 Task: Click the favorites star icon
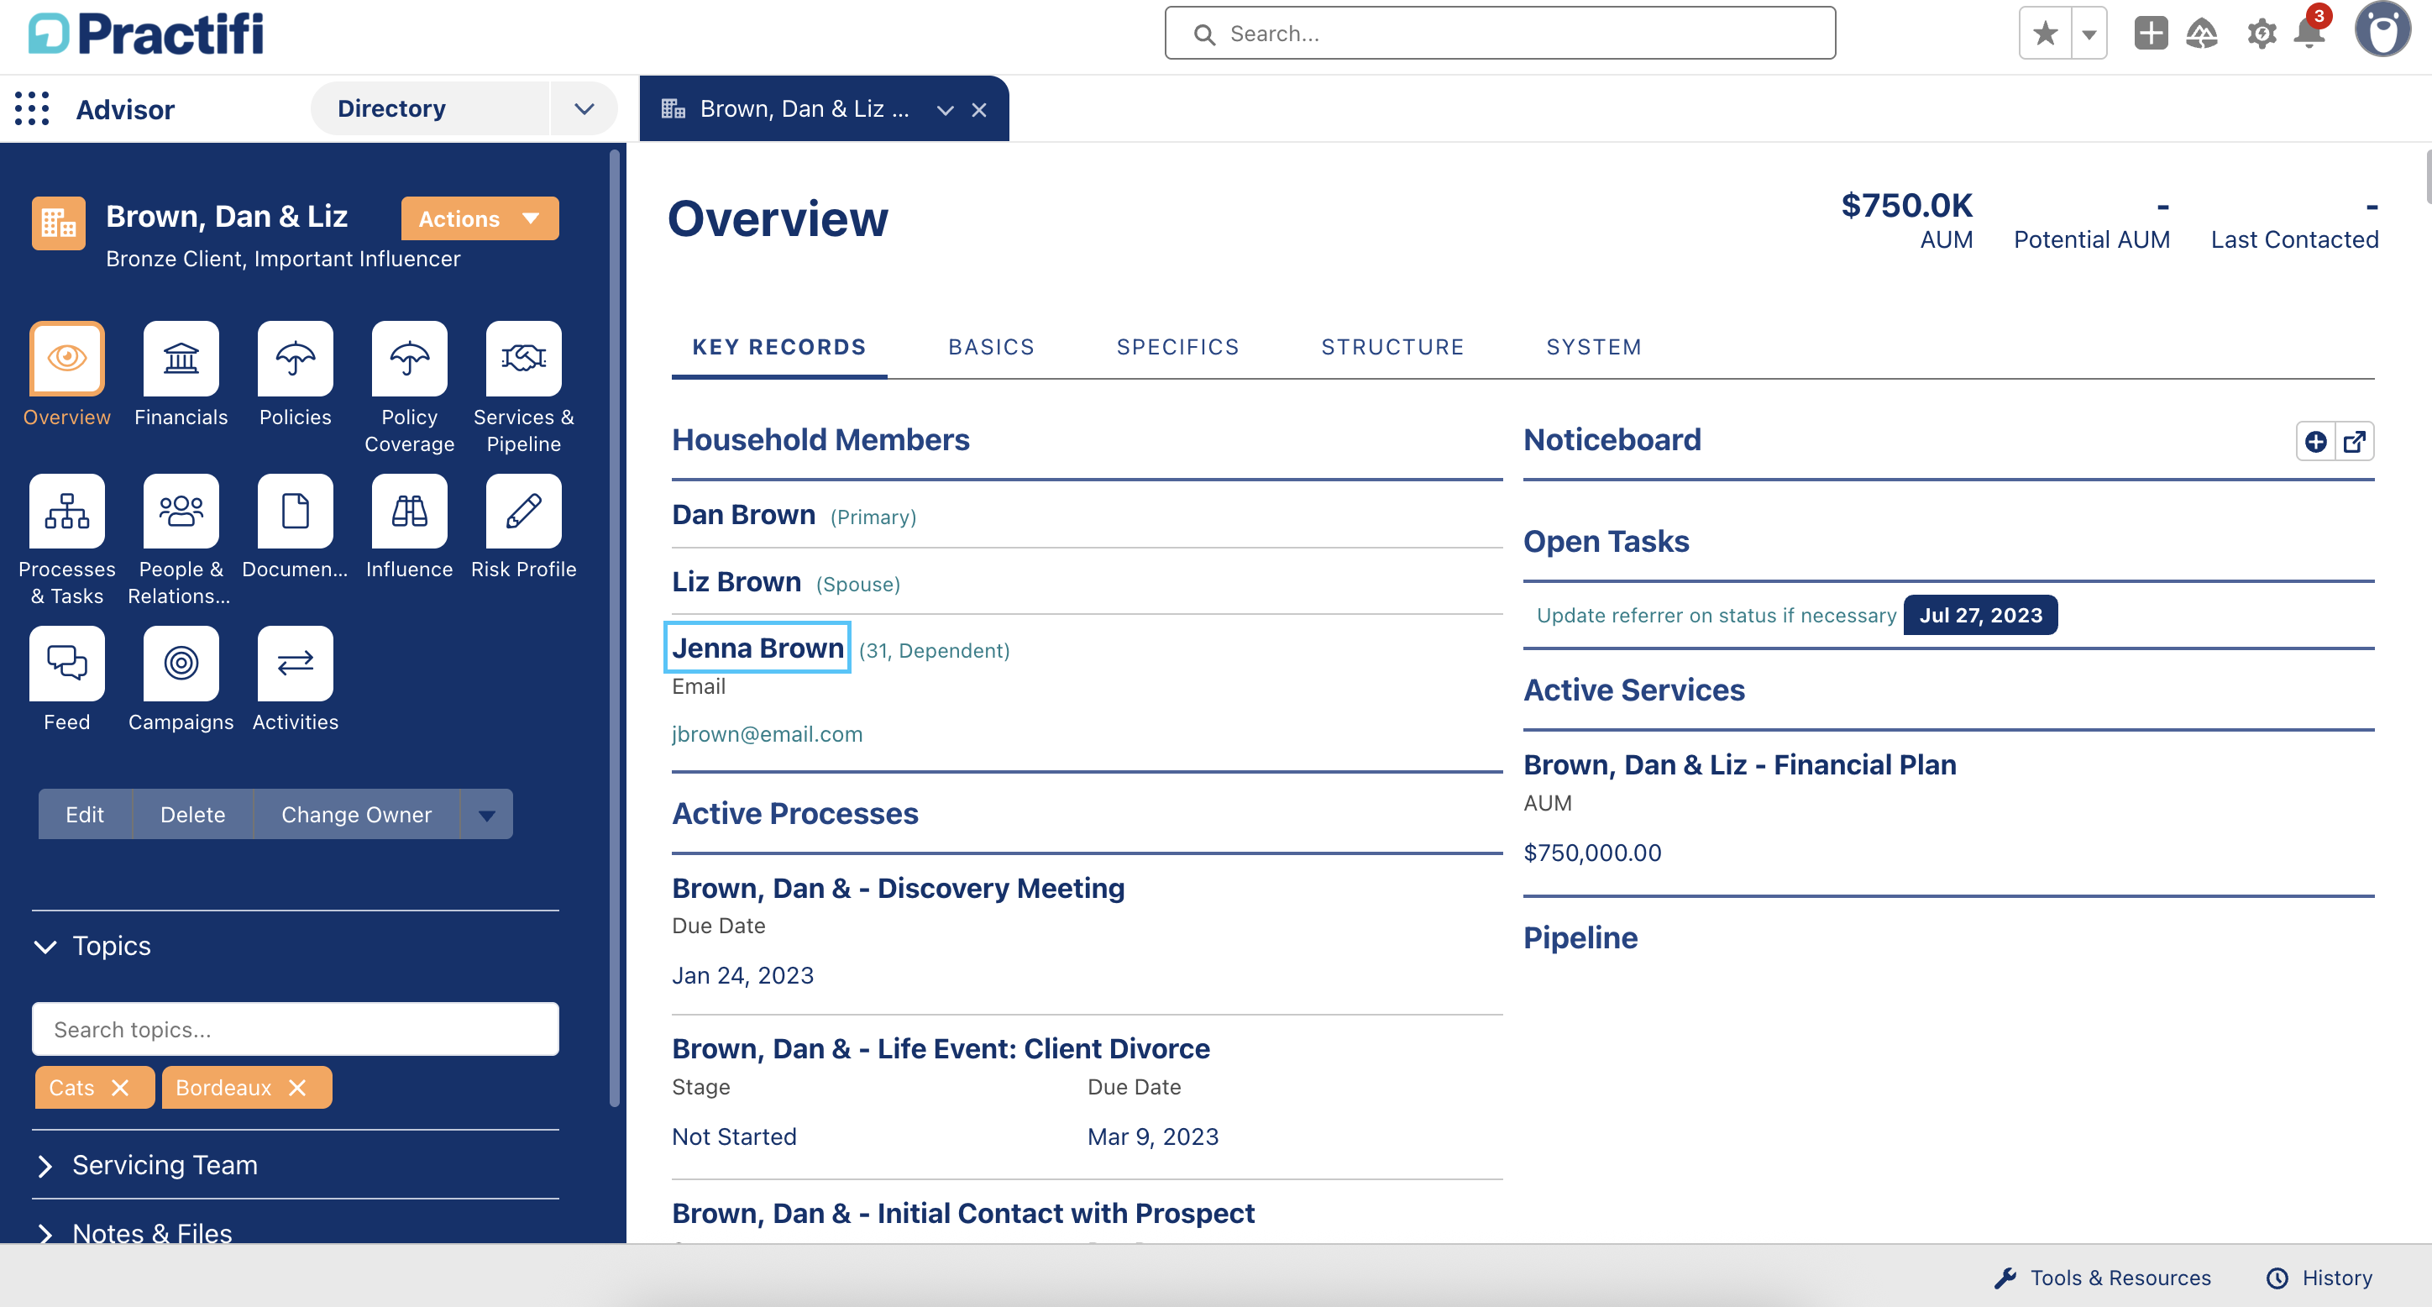(2045, 34)
